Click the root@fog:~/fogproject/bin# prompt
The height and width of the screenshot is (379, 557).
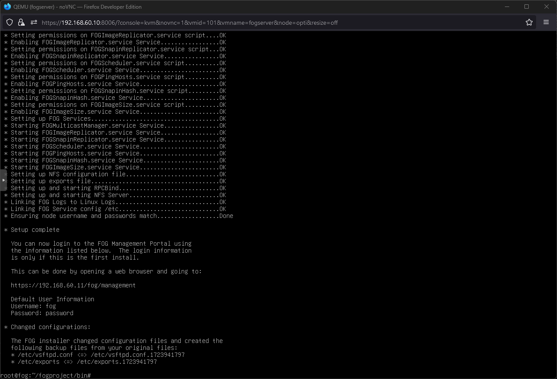pyautogui.click(x=46, y=375)
